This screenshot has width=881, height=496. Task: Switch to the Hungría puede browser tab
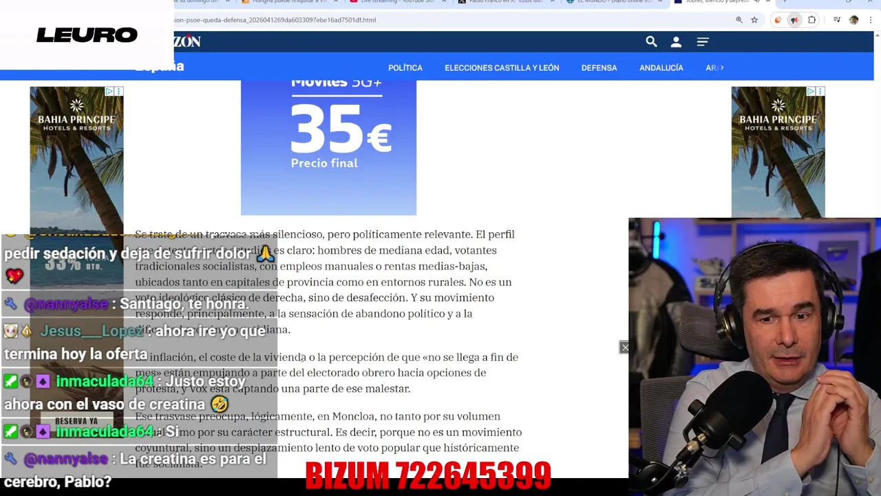[x=289, y=2]
